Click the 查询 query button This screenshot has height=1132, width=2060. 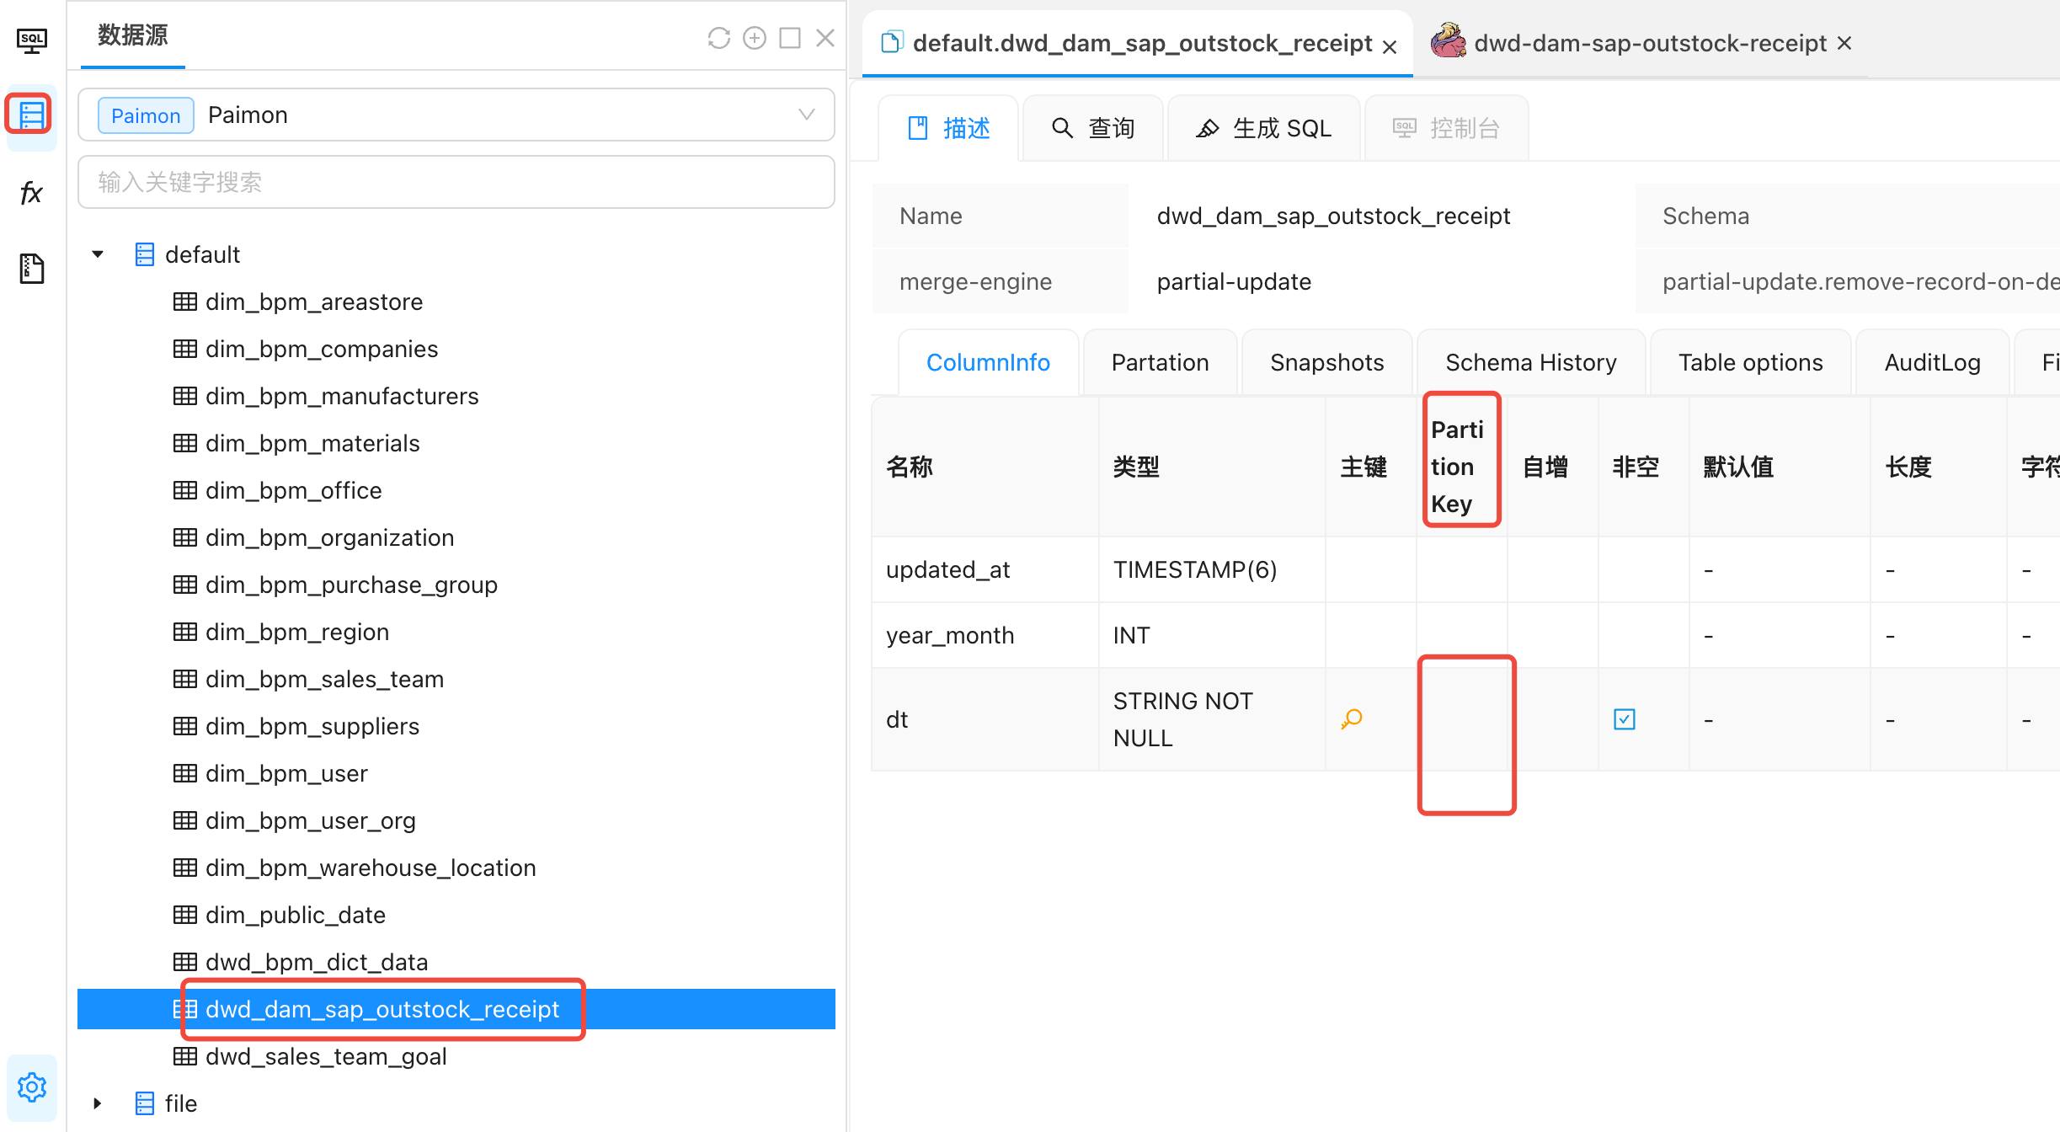pos(1093,128)
